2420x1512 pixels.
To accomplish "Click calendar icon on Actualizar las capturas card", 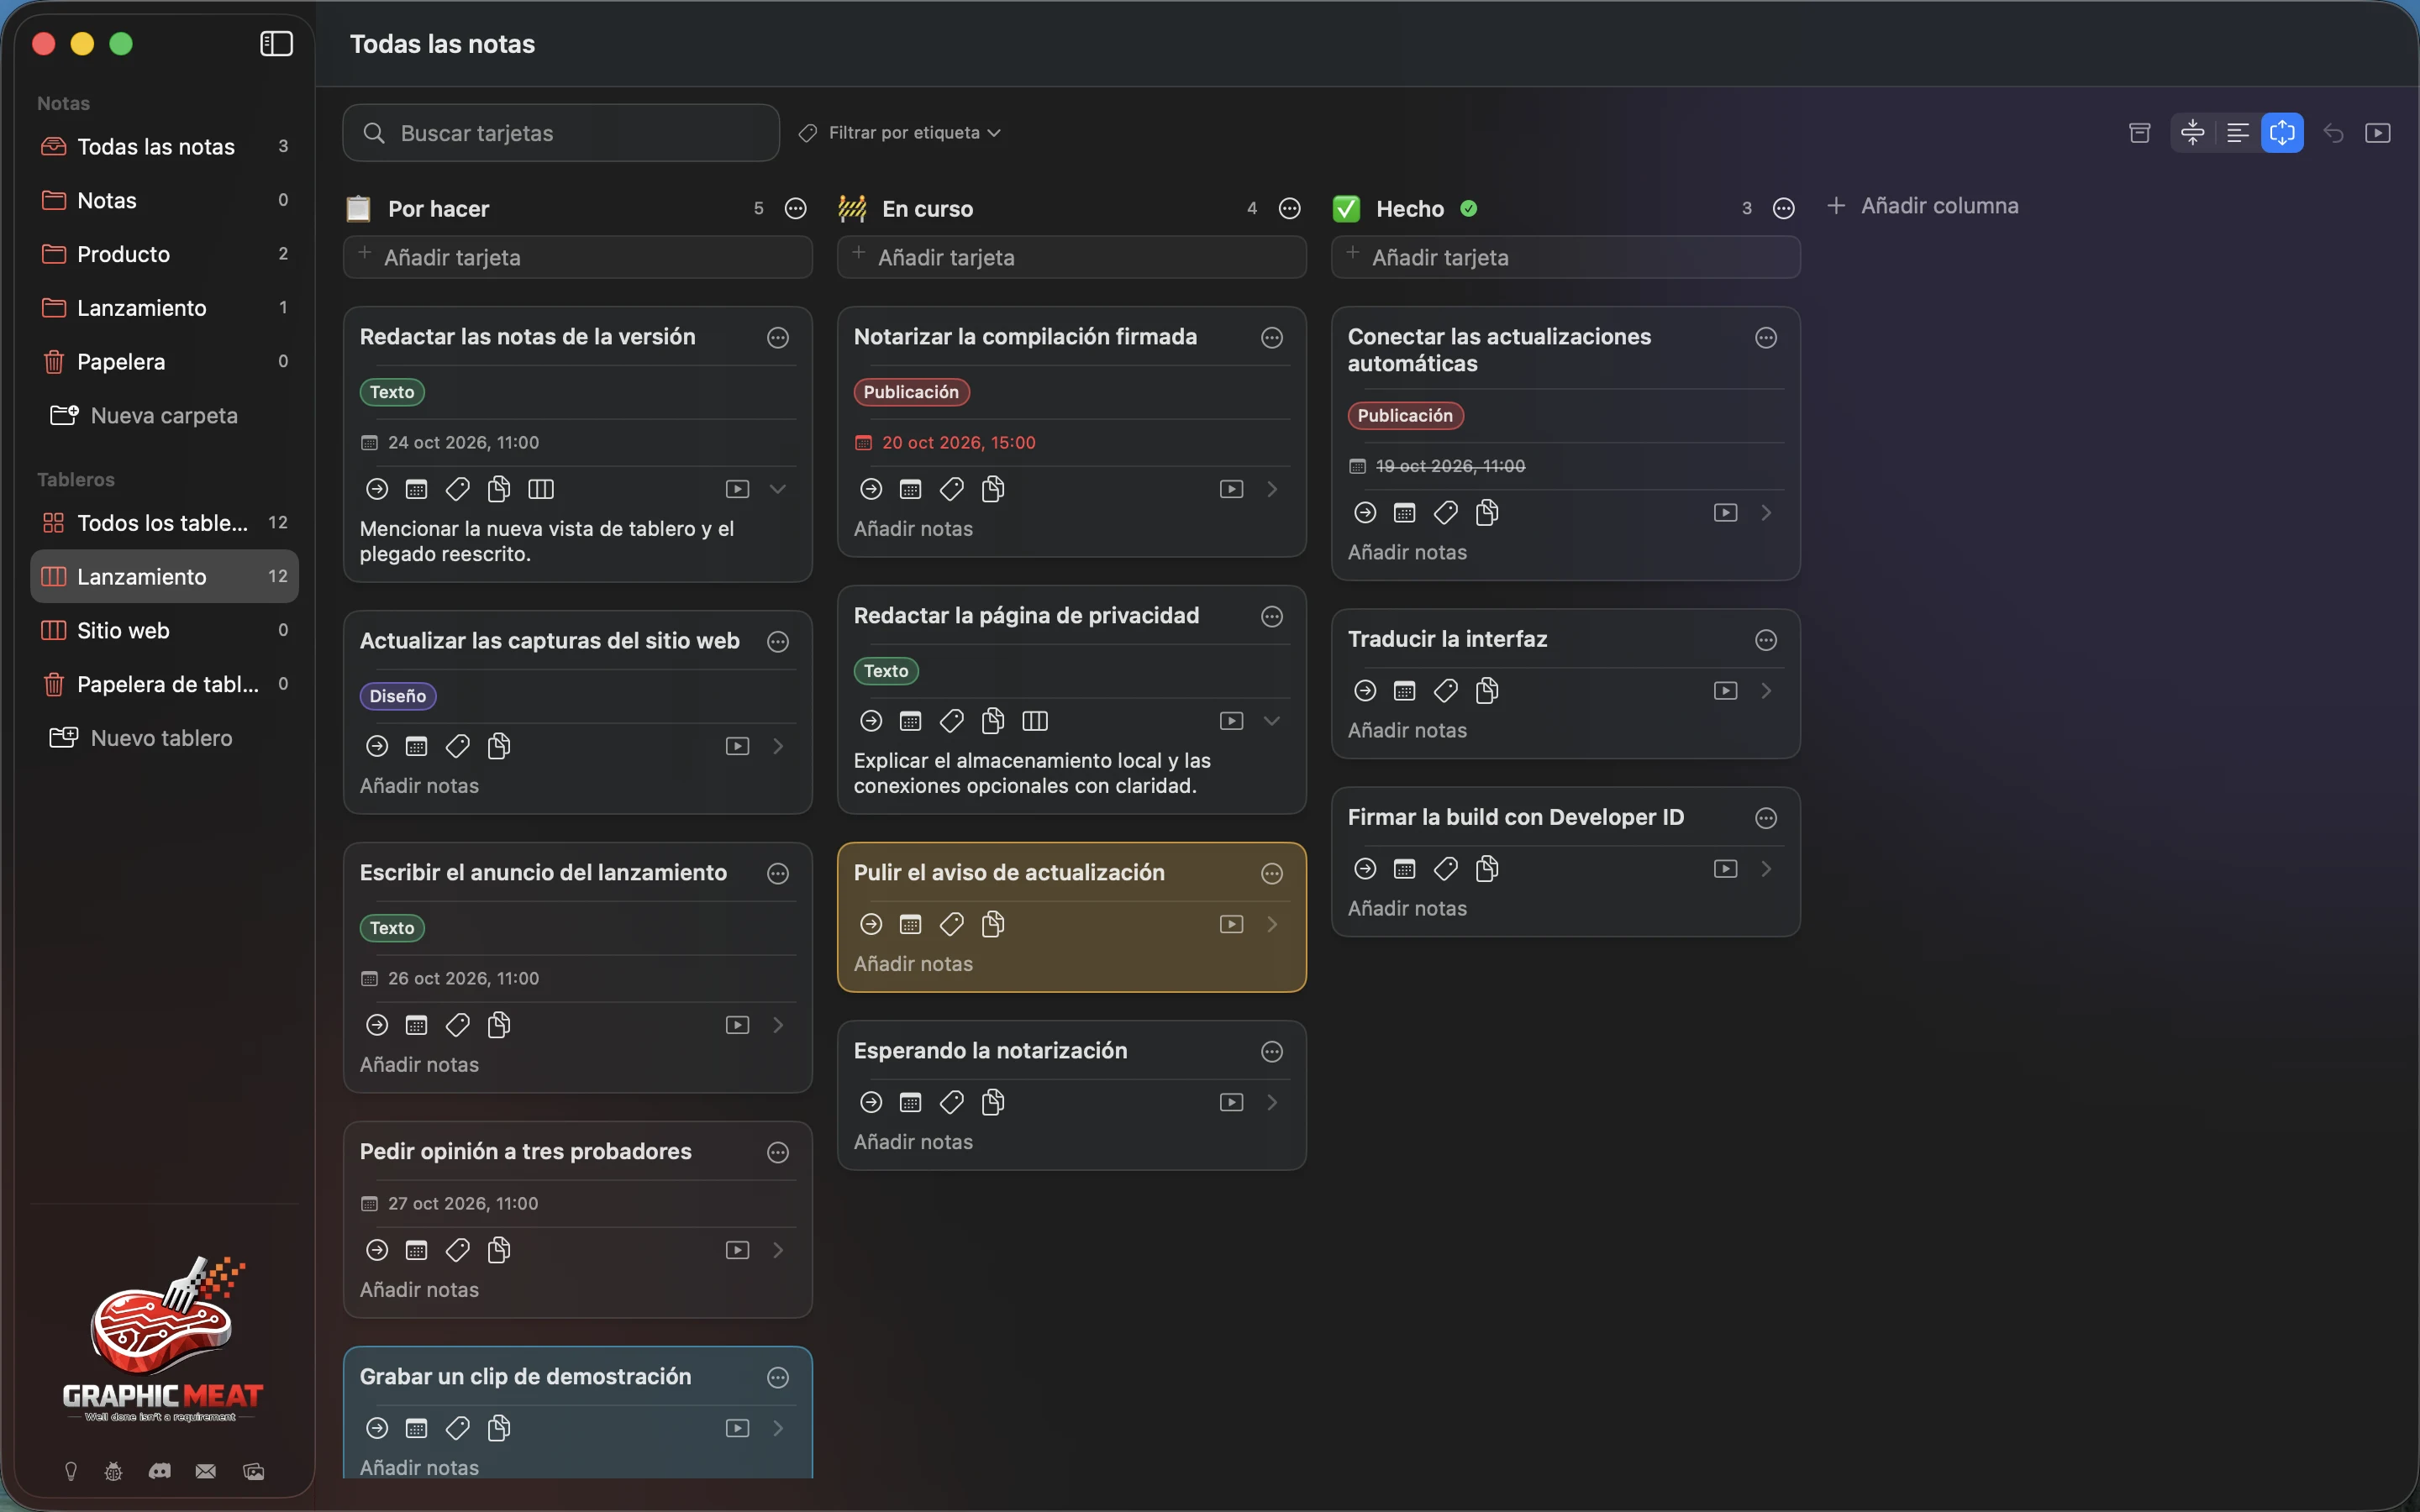I will (417, 746).
